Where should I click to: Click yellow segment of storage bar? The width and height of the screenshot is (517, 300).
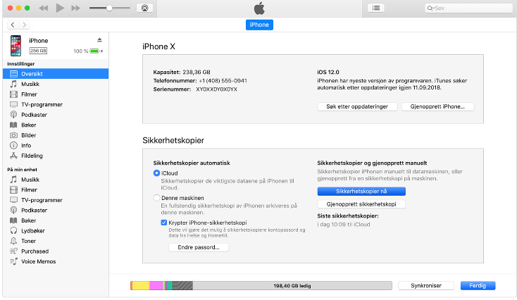pyautogui.click(x=141, y=285)
